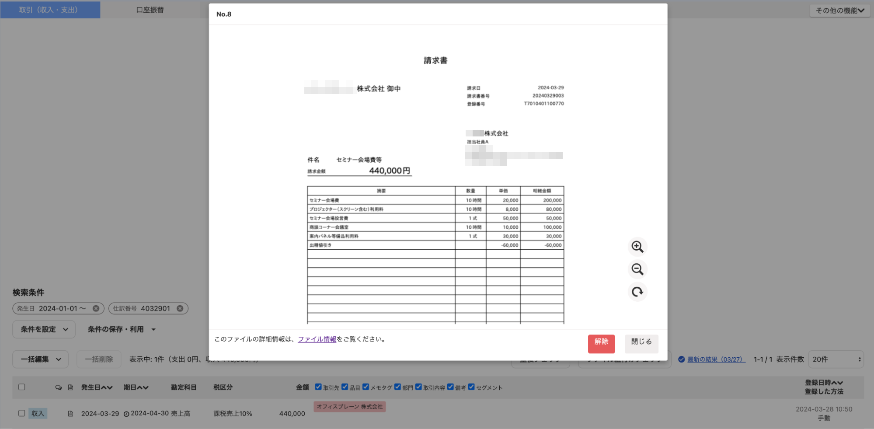Rotate the invoice document clockwise
Image resolution: width=874 pixels, height=429 pixels.
(637, 292)
